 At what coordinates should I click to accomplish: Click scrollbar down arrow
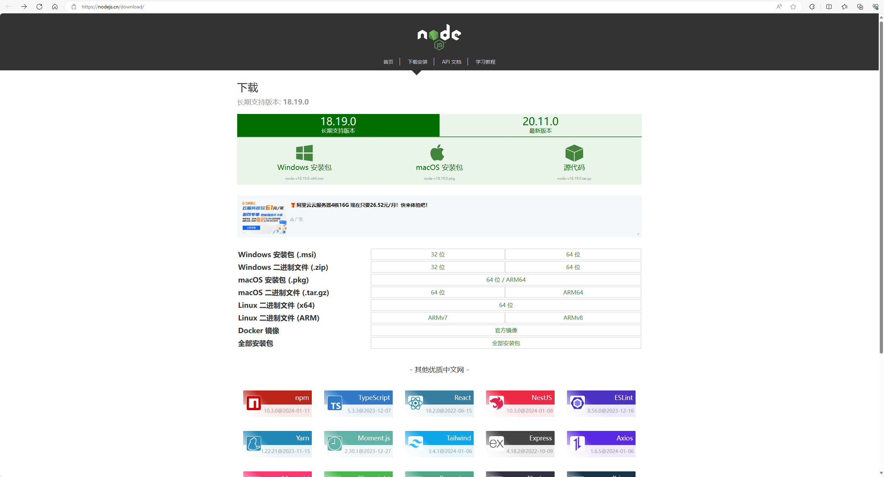point(881,473)
